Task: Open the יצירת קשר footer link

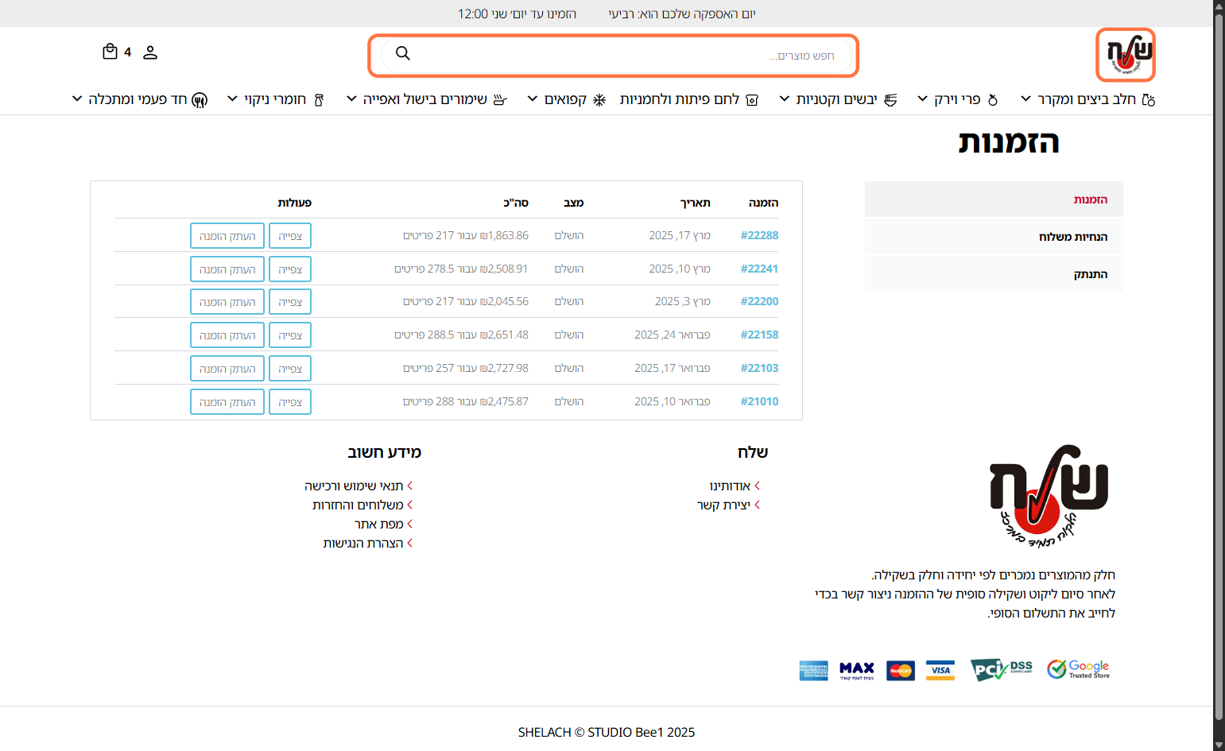Action: [723, 505]
